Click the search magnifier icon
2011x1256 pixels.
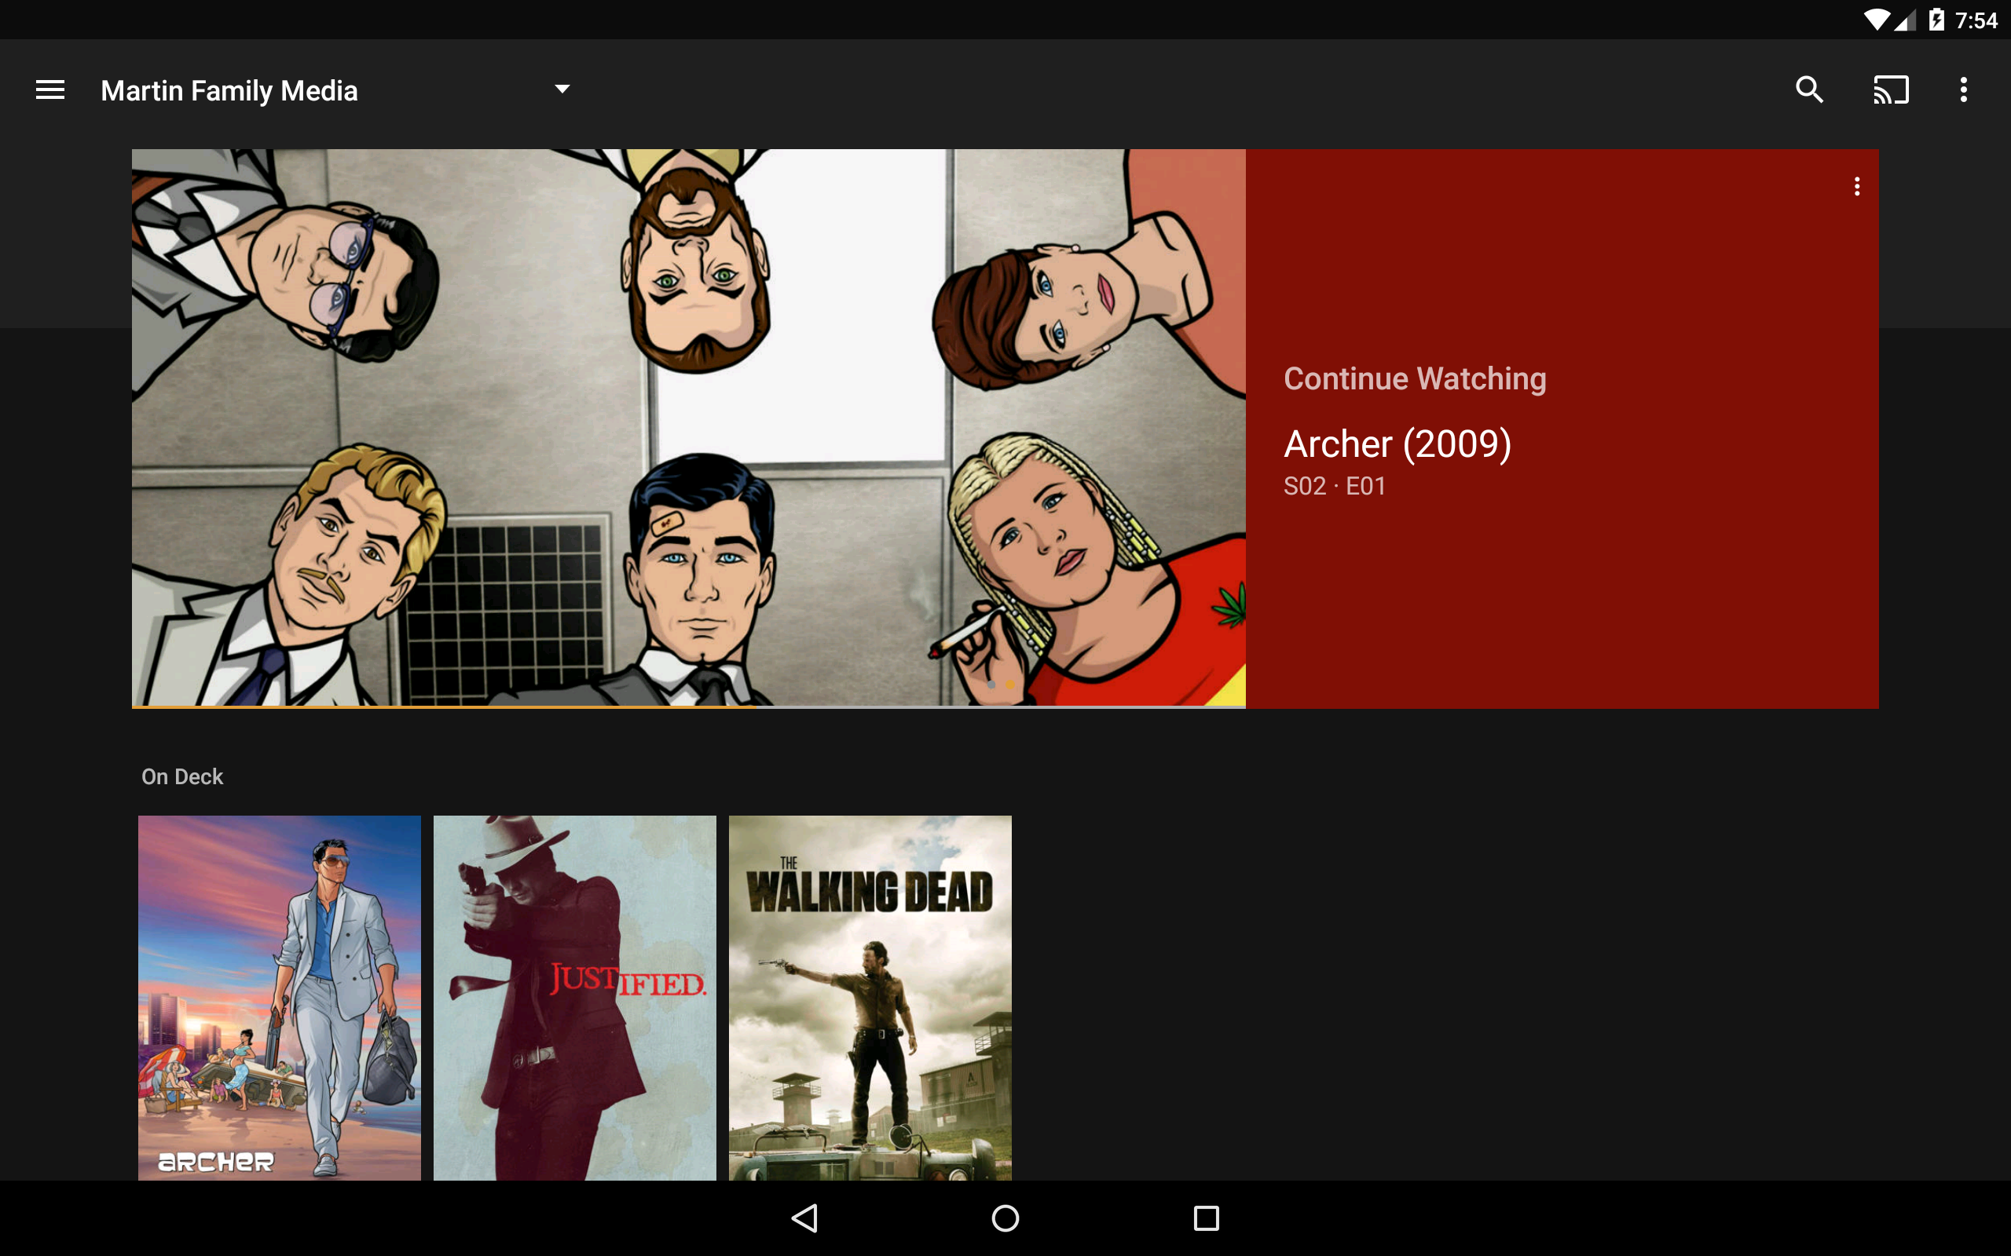1809,89
